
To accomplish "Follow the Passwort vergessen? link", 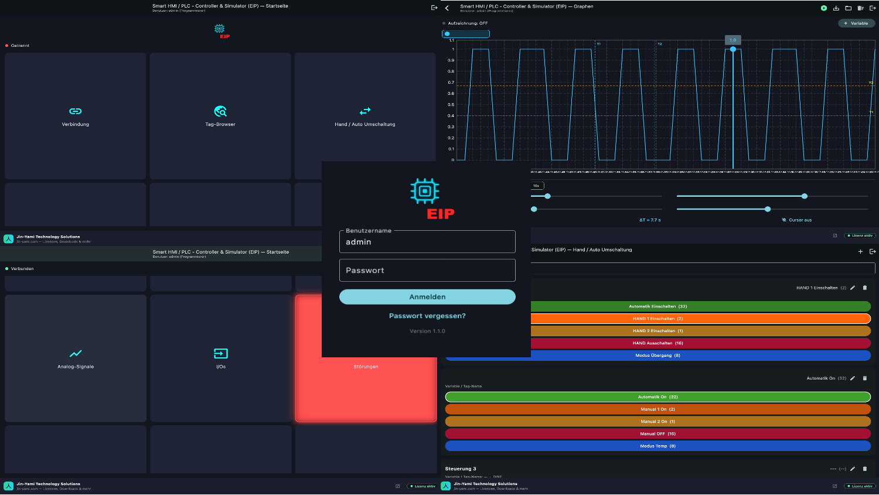I will coord(427,316).
